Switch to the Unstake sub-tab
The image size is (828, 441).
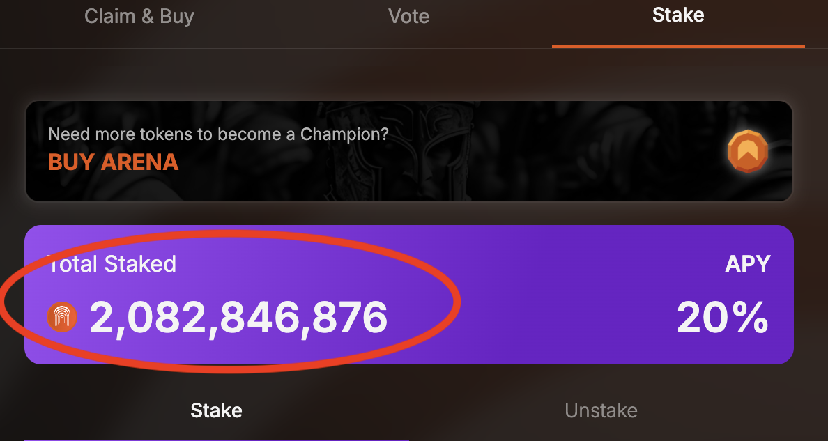pos(601,410)
